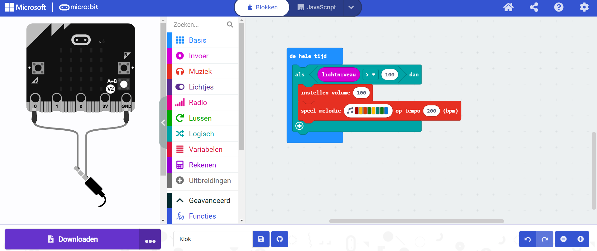
Task: Open the Logisch block category
Action: click(203, 134)
